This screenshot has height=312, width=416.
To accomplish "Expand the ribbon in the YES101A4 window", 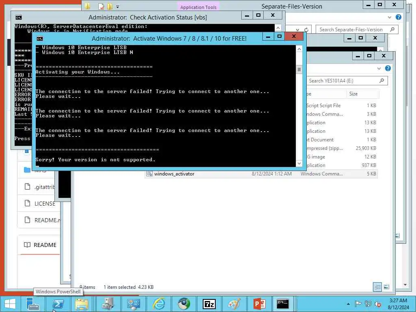I will point(379,68).
